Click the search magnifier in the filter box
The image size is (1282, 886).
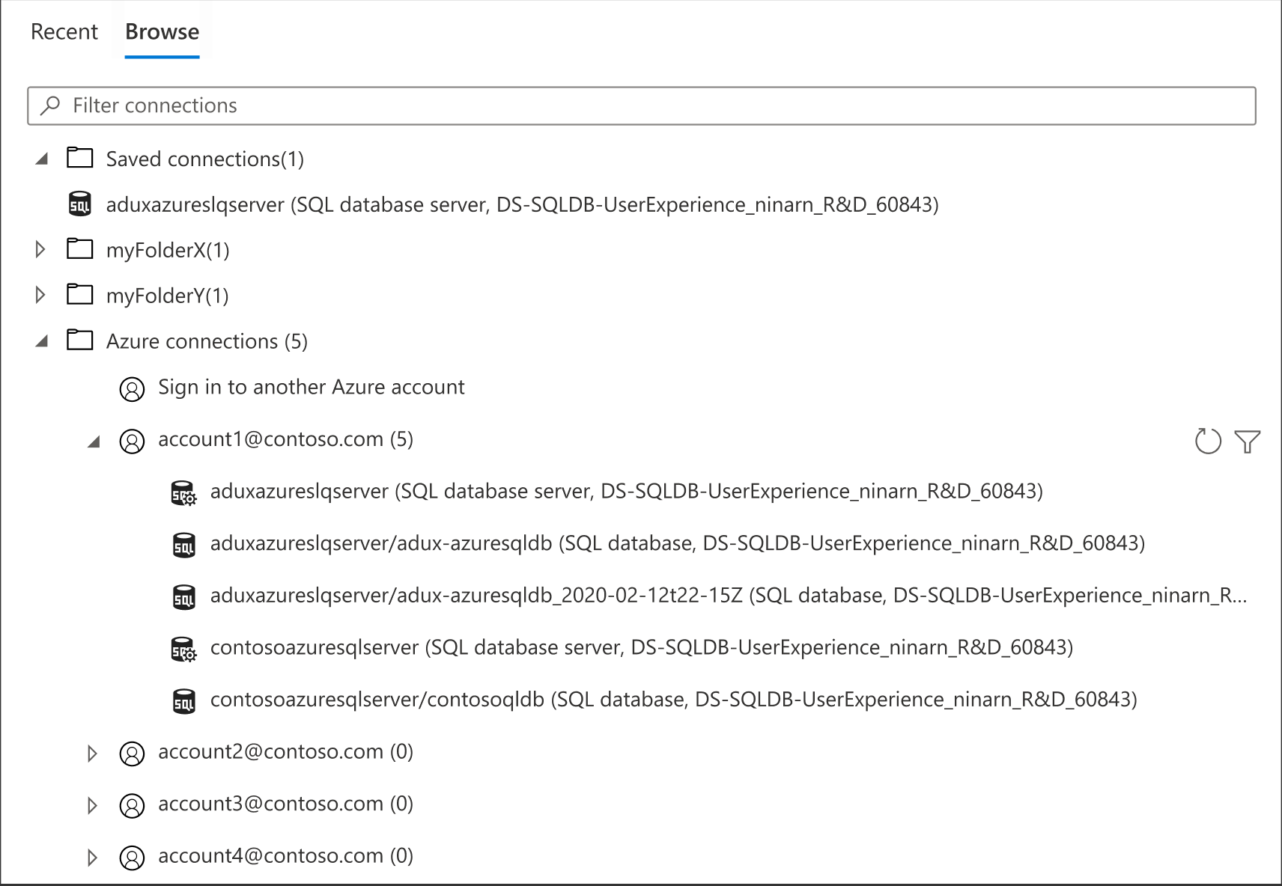(x=49, y=105)
